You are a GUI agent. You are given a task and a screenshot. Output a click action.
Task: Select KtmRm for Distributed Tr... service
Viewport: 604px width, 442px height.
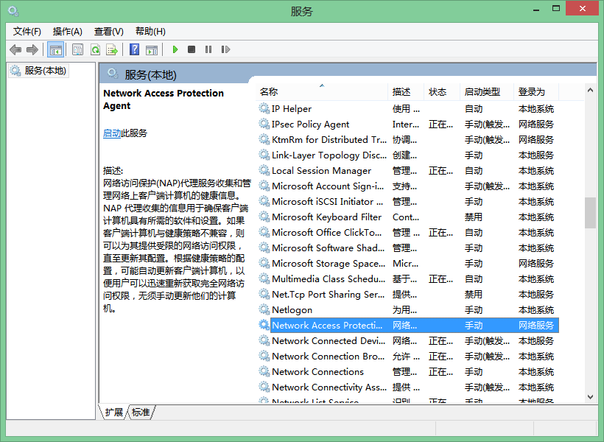pyautogui.click(x=407, y=139)
